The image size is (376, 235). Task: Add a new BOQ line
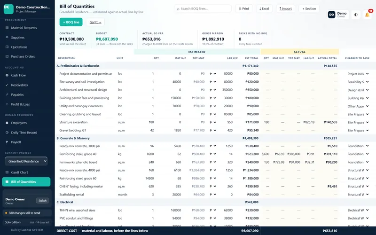tap(71, 22)
